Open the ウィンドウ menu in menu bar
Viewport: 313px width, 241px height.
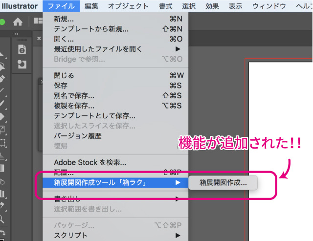tap(269, 6)
